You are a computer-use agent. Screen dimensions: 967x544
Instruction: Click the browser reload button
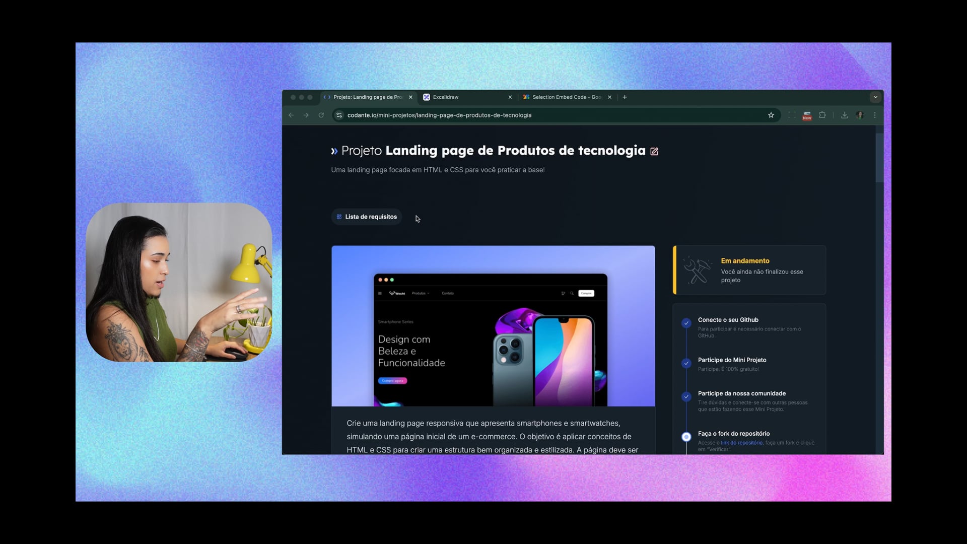click(321, 115)
